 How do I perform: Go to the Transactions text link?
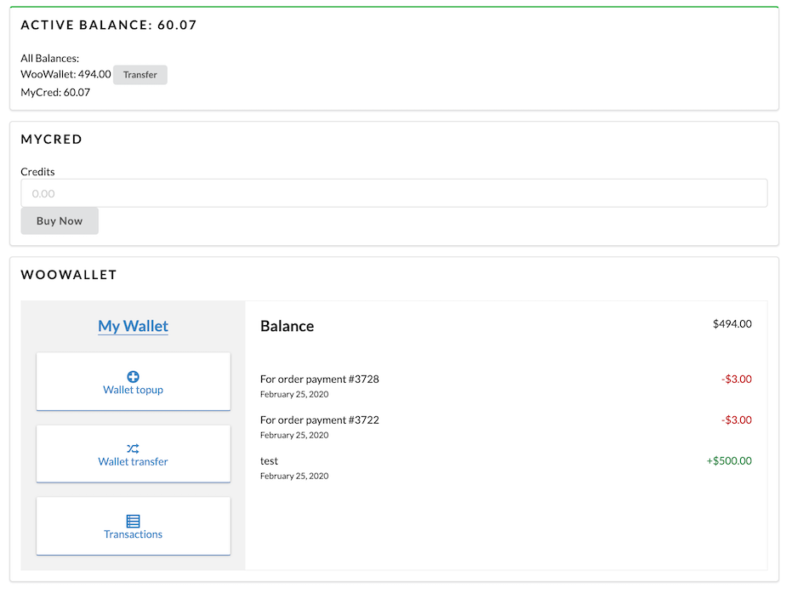tap(133, 534)
